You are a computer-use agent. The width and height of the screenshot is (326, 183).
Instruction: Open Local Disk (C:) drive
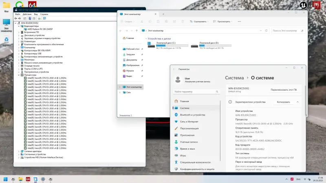[x=169, y=44]
